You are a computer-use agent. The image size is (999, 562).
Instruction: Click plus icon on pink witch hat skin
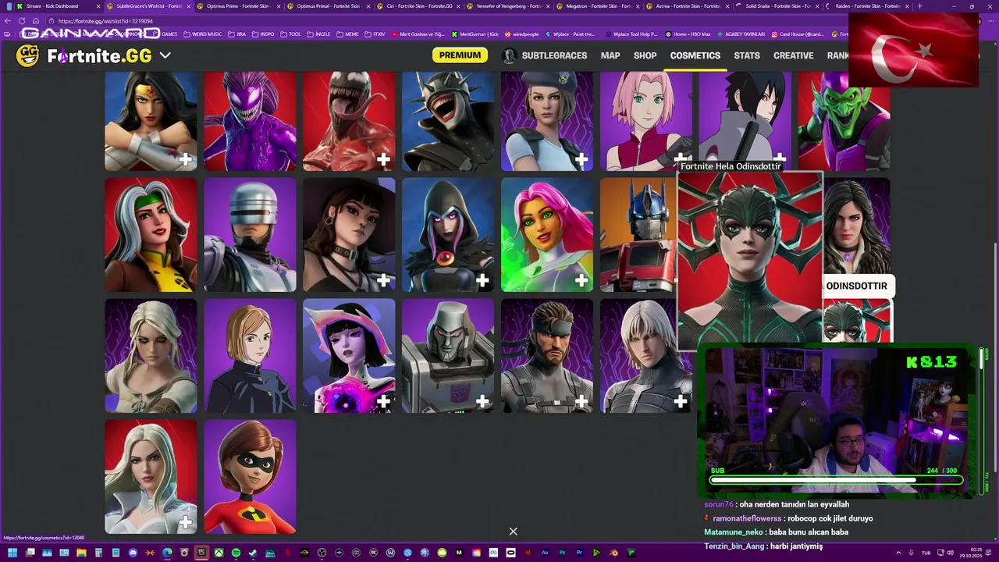coord(383,401)
